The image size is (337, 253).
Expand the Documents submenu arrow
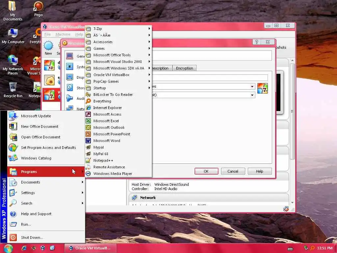click(83, 182)
